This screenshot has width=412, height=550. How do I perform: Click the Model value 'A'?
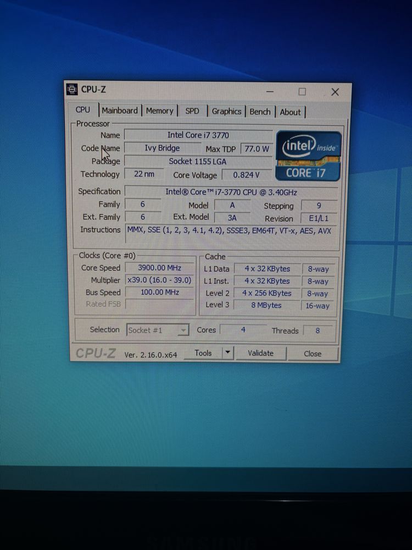(232, 205)
